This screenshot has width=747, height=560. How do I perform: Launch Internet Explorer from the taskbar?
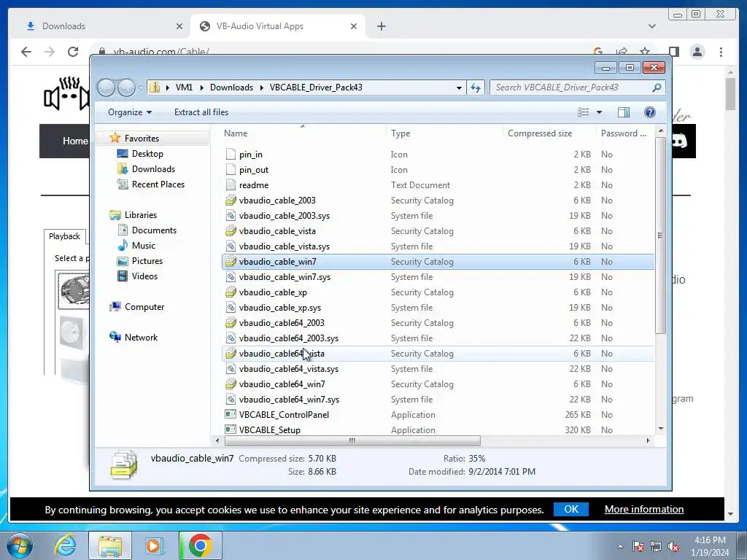tap(64, 545)
